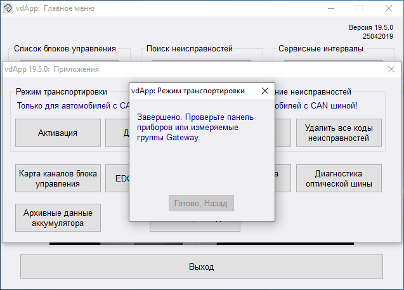Close the Приложения window
The width and height of the screenshot is (404, 290).
(391, 69)
